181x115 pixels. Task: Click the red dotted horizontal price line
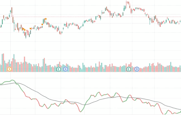[x=85, y=17]
